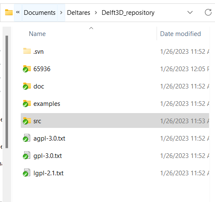215x202 pixels.
Task: Click the examples folder icon
Action: (x=27, y=103)
